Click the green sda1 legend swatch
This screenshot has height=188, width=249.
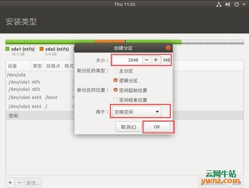(7, 49)
